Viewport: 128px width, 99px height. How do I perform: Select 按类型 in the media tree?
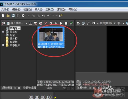pos(14,32)
